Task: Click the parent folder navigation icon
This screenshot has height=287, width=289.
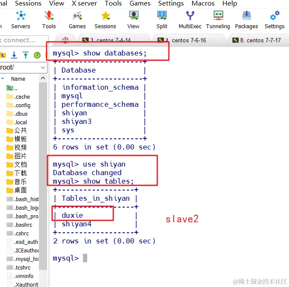Action: [x=3, y=55]
